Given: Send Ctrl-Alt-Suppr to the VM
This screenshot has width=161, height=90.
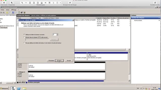Looking at the screenshot, I should [x=70, y=3].
